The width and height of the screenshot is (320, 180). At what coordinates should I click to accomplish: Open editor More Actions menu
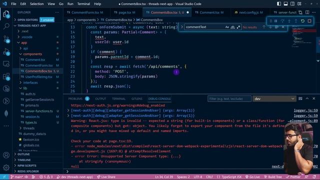point(314,12)
